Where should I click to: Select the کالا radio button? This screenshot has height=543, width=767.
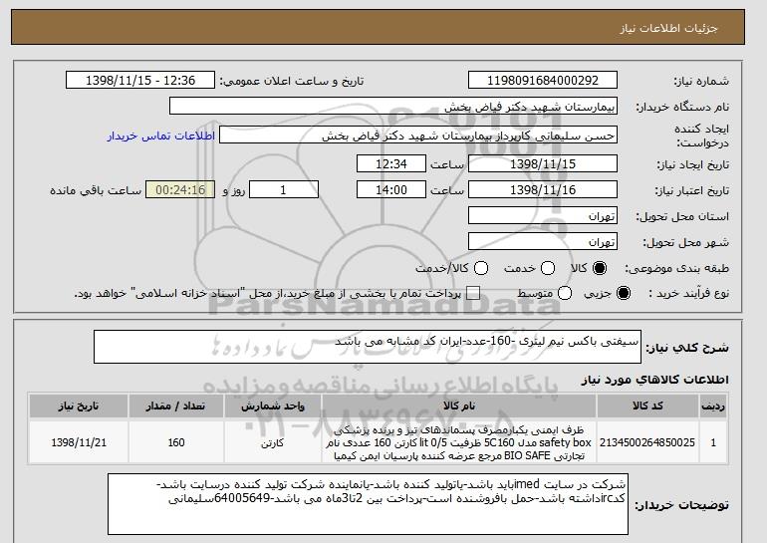(x=600, y=268)
